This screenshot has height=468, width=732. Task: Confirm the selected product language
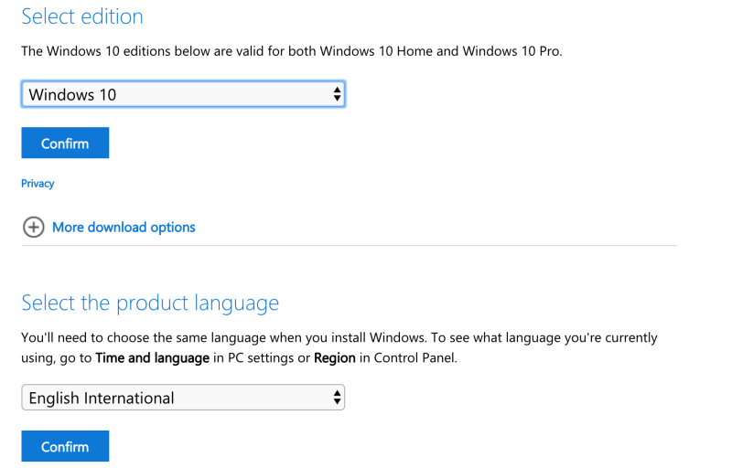tap(65, 447)
